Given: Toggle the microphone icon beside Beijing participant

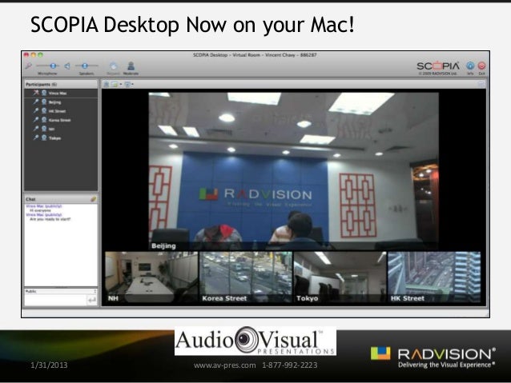Looking at the screenshot, I should click(36, 102).
